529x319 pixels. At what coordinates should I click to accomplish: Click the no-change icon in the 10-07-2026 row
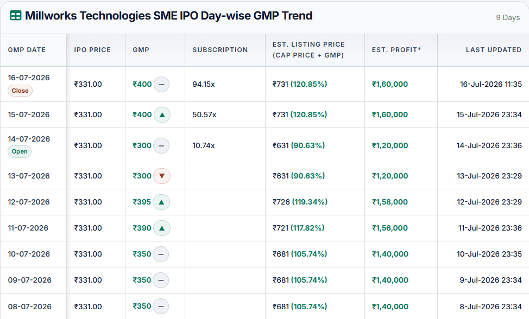(161, 254)
